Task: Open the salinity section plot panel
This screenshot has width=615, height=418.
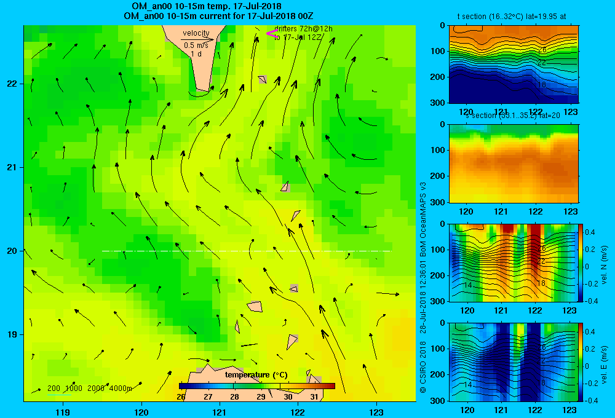Action: pyautogui.click(x=514, y=164)
